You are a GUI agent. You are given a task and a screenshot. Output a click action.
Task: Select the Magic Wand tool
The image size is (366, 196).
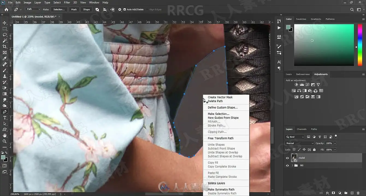(5, 41)
